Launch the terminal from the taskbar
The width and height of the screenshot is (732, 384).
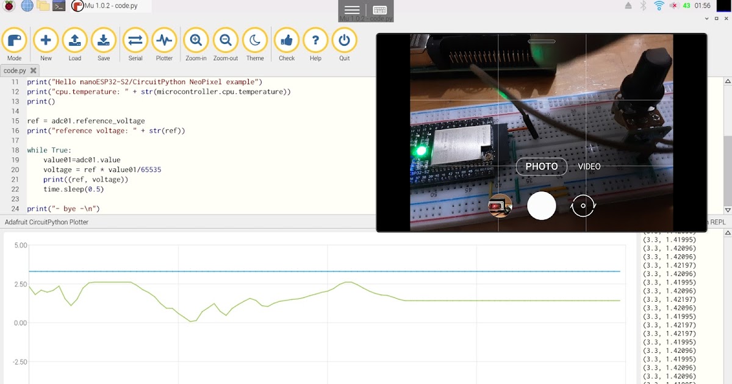pyautogui.click(x=58, y=5)
